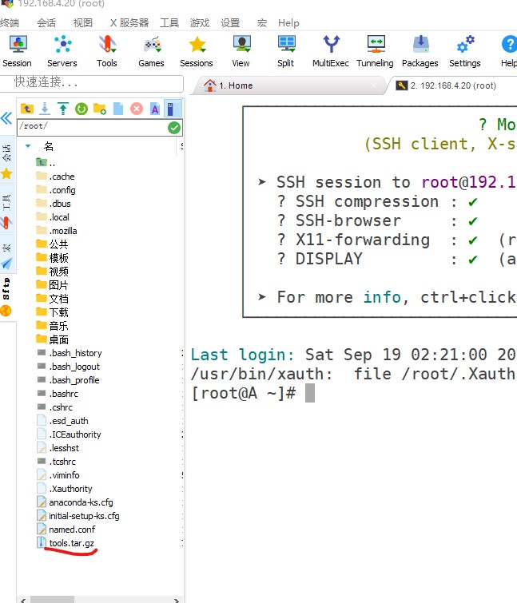
Task: Open the 终端 menu
Action: point(10,22)
